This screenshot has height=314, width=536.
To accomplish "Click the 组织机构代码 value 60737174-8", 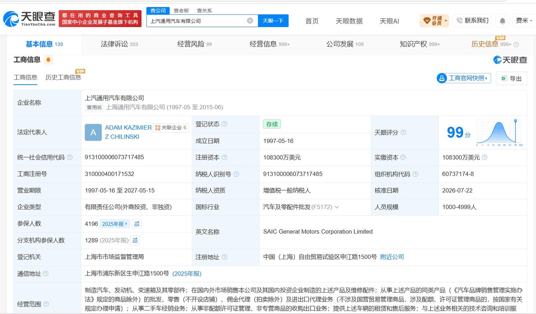I will tap(458, 174).
